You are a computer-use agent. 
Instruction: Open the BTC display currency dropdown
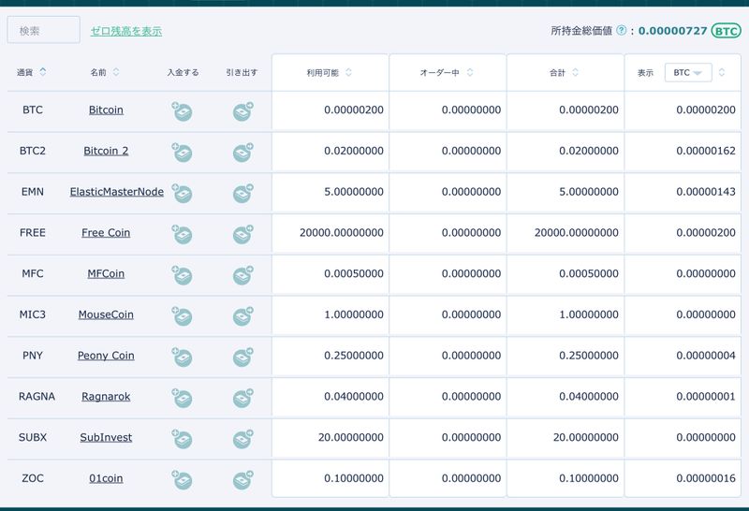click(x=688, y=72)
